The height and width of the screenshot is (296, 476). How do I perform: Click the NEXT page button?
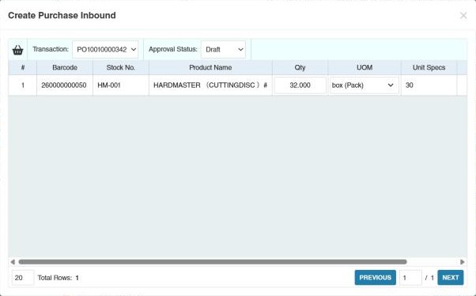coord(451,278)
